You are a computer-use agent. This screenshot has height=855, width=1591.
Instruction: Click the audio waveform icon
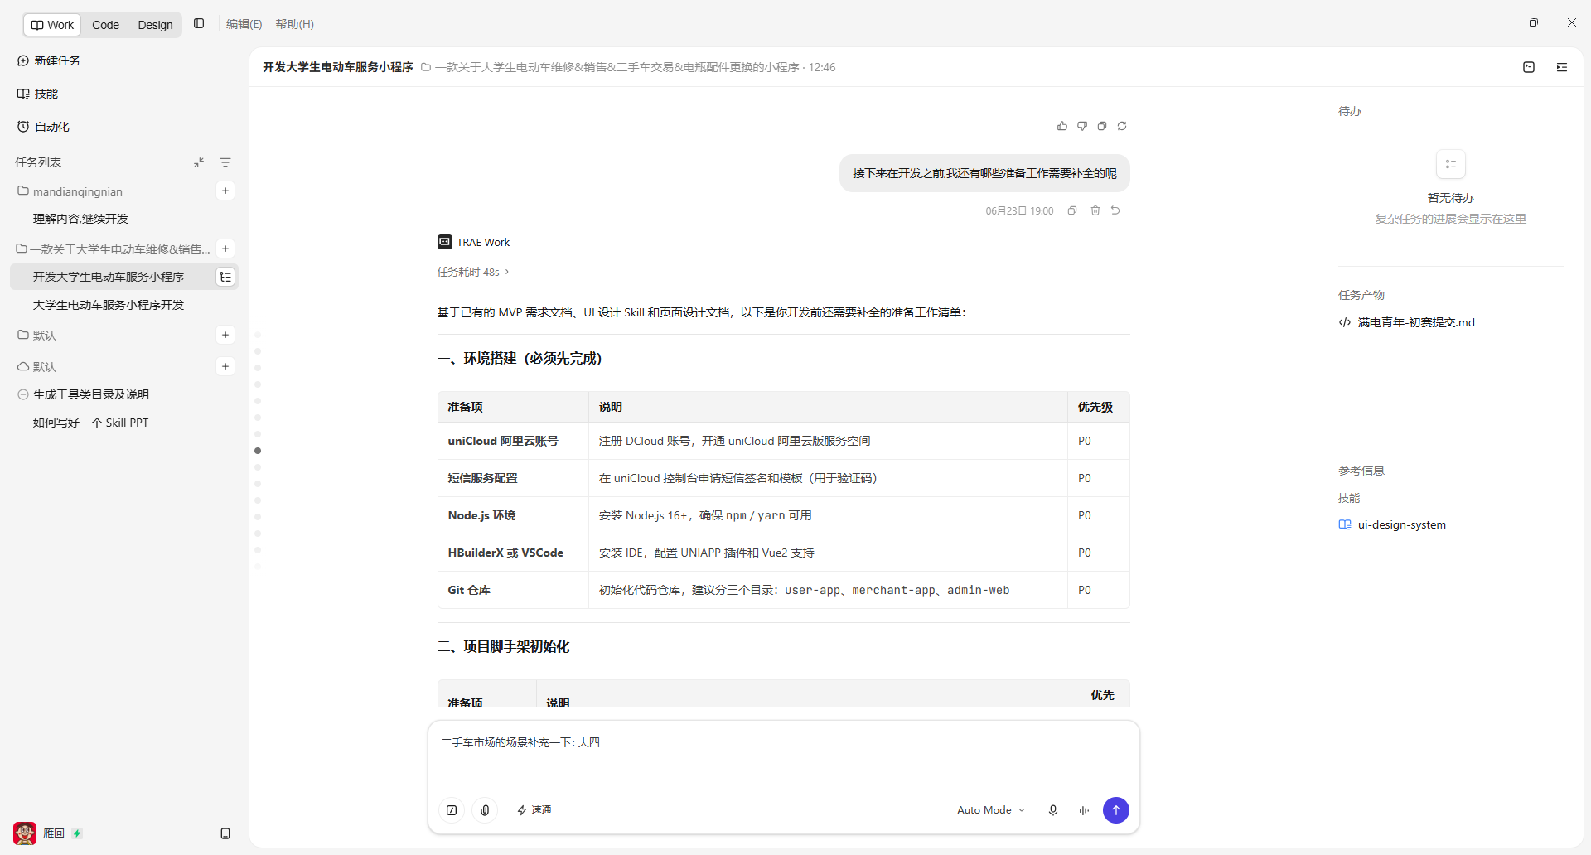tap(1084, 810)
